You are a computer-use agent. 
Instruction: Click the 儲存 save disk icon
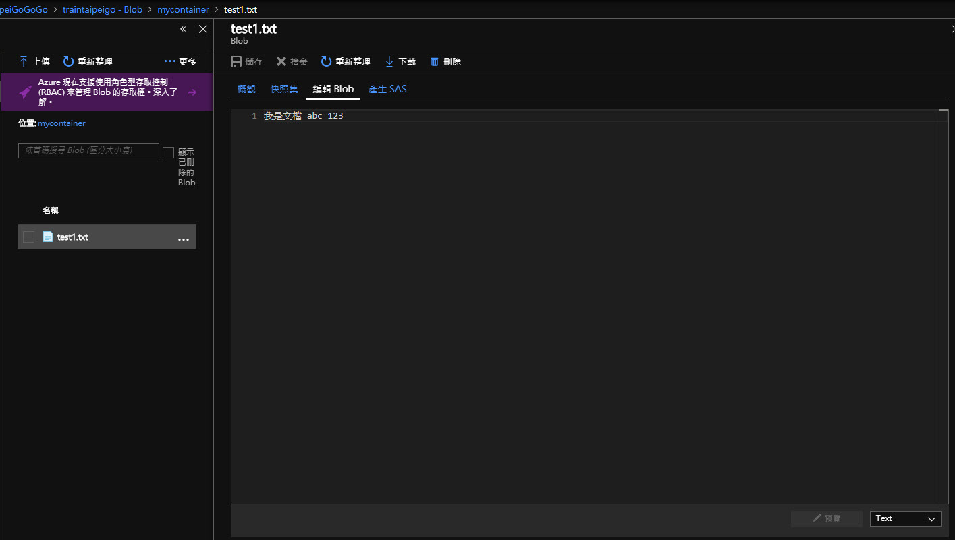coord(236,61)
